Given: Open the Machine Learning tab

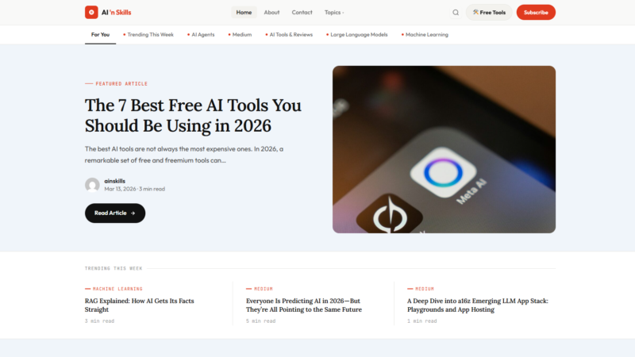Looking at the screenshot, I should coord(425,35).
